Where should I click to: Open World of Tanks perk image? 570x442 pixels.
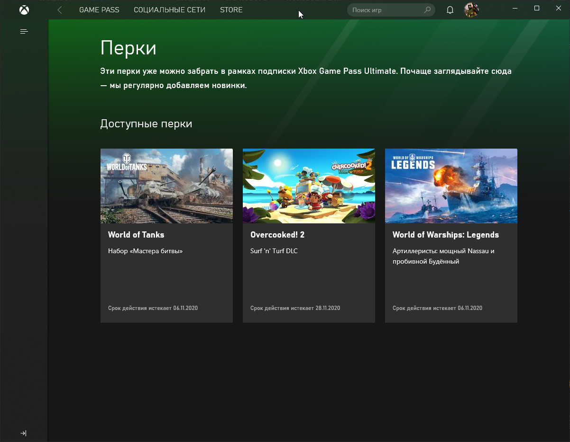[x=166, y=186]
